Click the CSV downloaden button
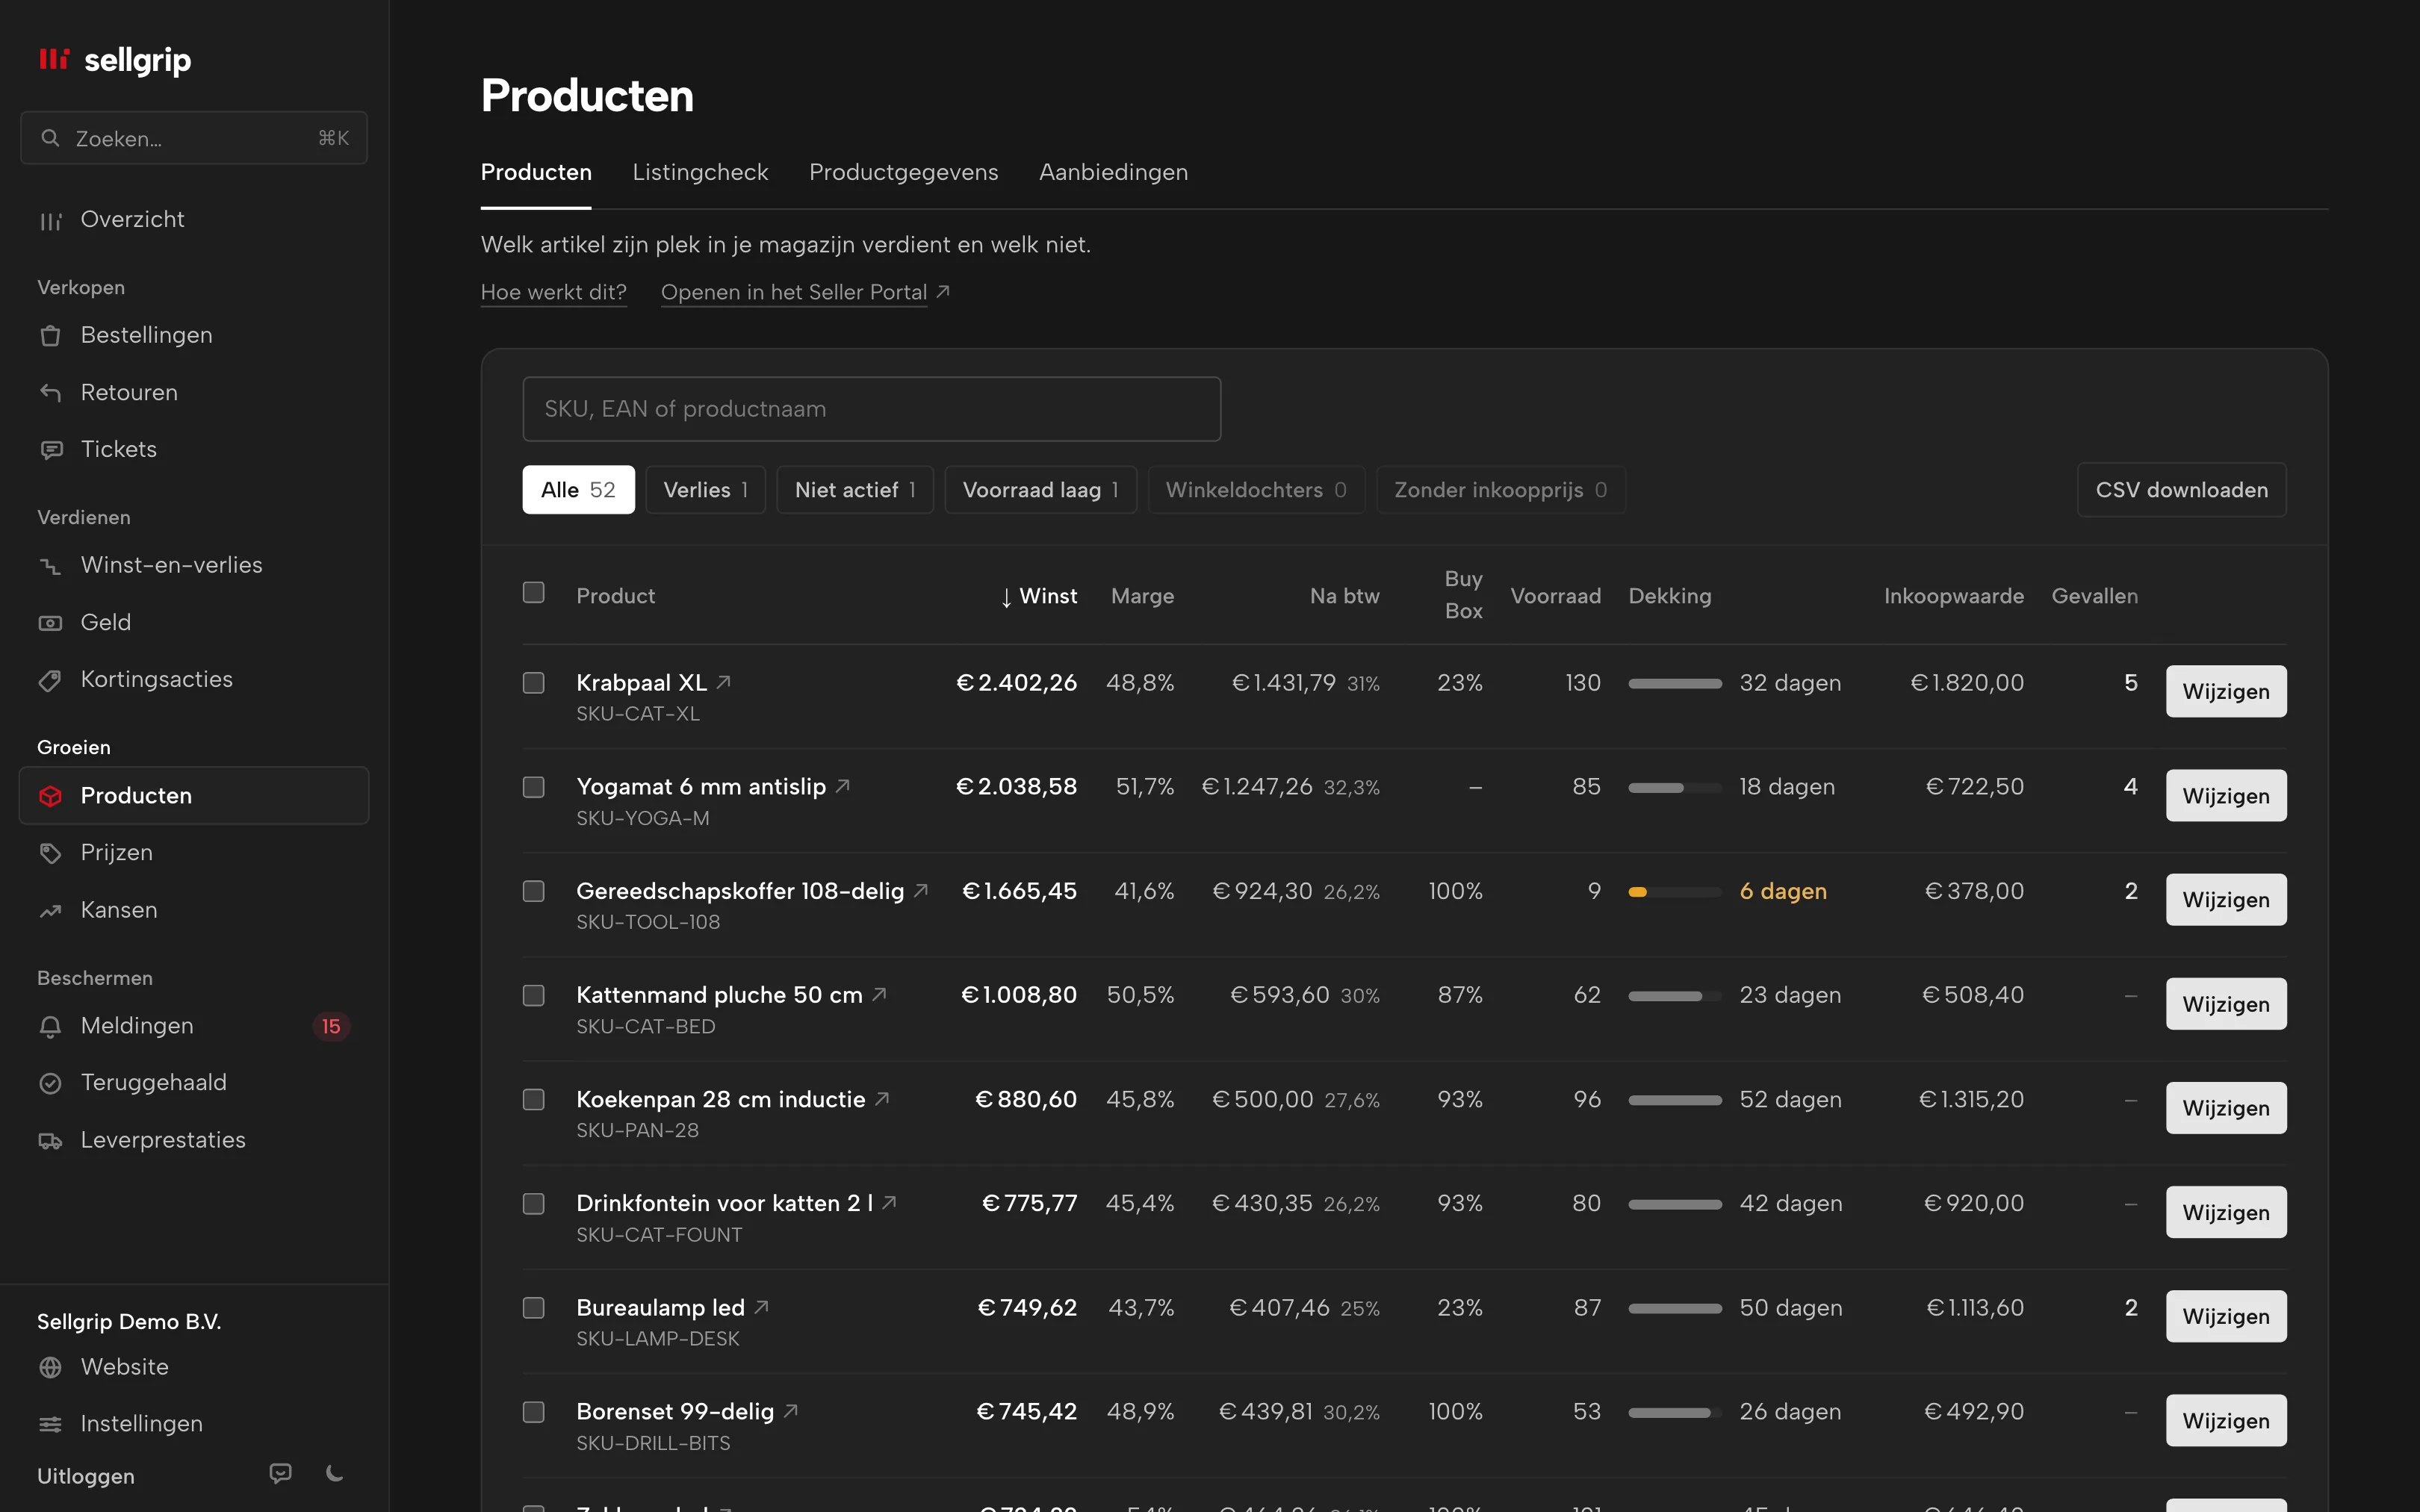 pyautogui.click(x=2181, y=490)
